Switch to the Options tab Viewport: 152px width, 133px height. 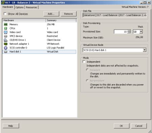[x=20, y=7]
